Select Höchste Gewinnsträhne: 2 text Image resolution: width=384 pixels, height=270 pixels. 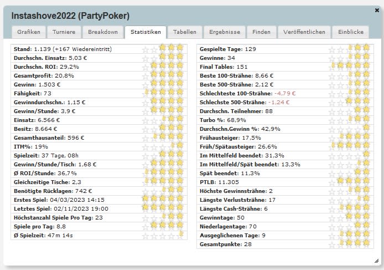pos(236,191)
